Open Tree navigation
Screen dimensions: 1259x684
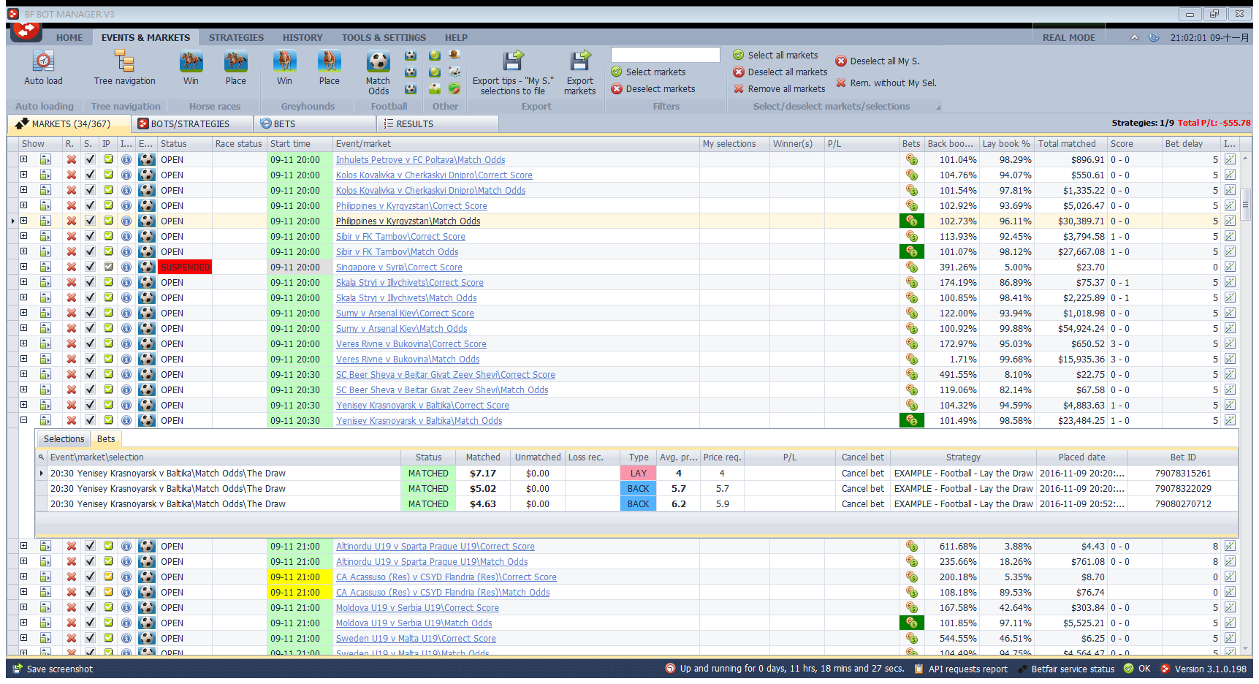click(124, 68)
